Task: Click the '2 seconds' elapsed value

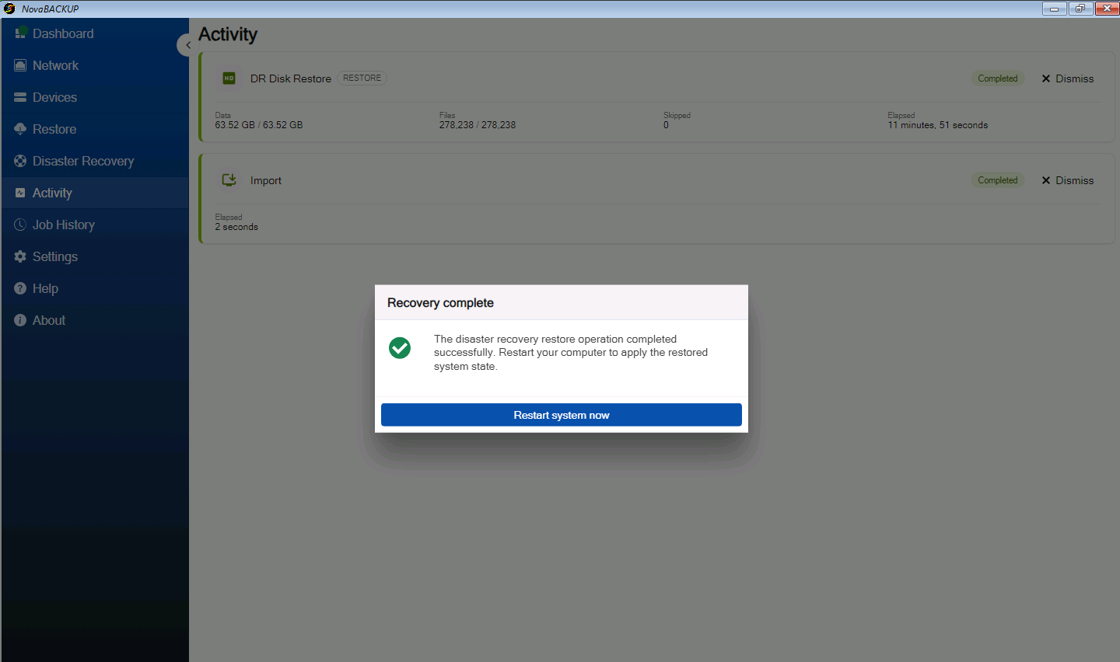Action: point(236,227)
